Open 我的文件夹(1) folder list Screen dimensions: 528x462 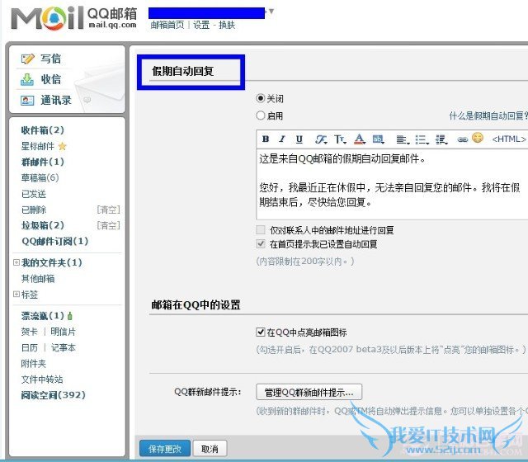click(x=51, y=262)
